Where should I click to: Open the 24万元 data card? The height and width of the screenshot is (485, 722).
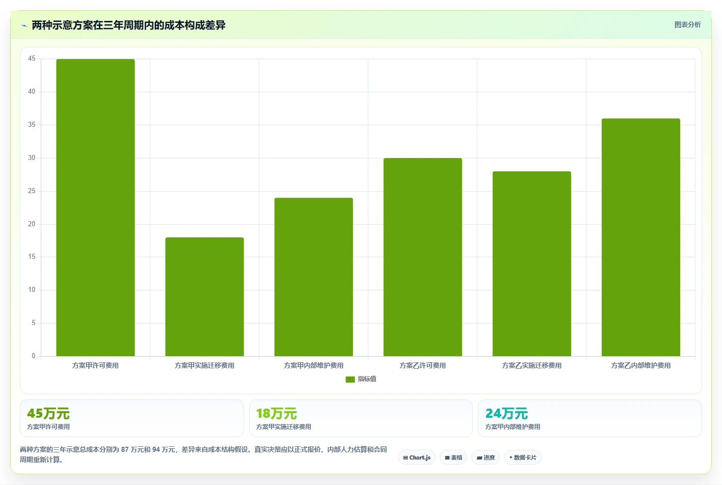(x=590, y=418)
